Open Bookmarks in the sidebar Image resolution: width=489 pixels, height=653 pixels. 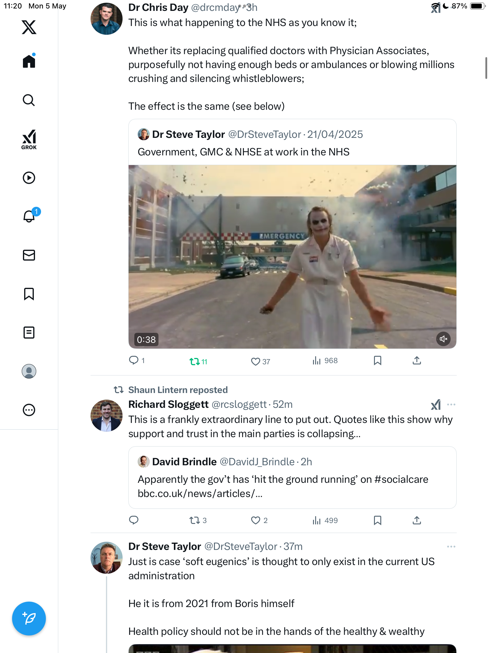[x=29, y=294]
